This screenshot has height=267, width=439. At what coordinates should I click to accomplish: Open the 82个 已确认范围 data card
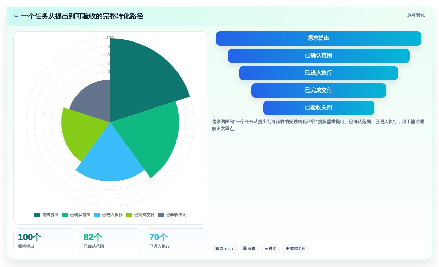pyautogui.click(x=110, y=241)
